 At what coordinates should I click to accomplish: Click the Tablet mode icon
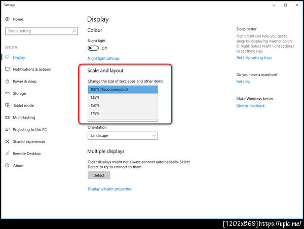[x=7, y=105]
